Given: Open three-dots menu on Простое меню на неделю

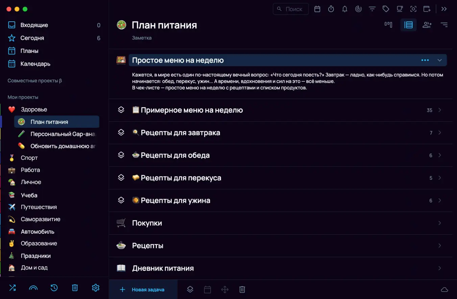Looking at the screenshot, I should point(425,60).
